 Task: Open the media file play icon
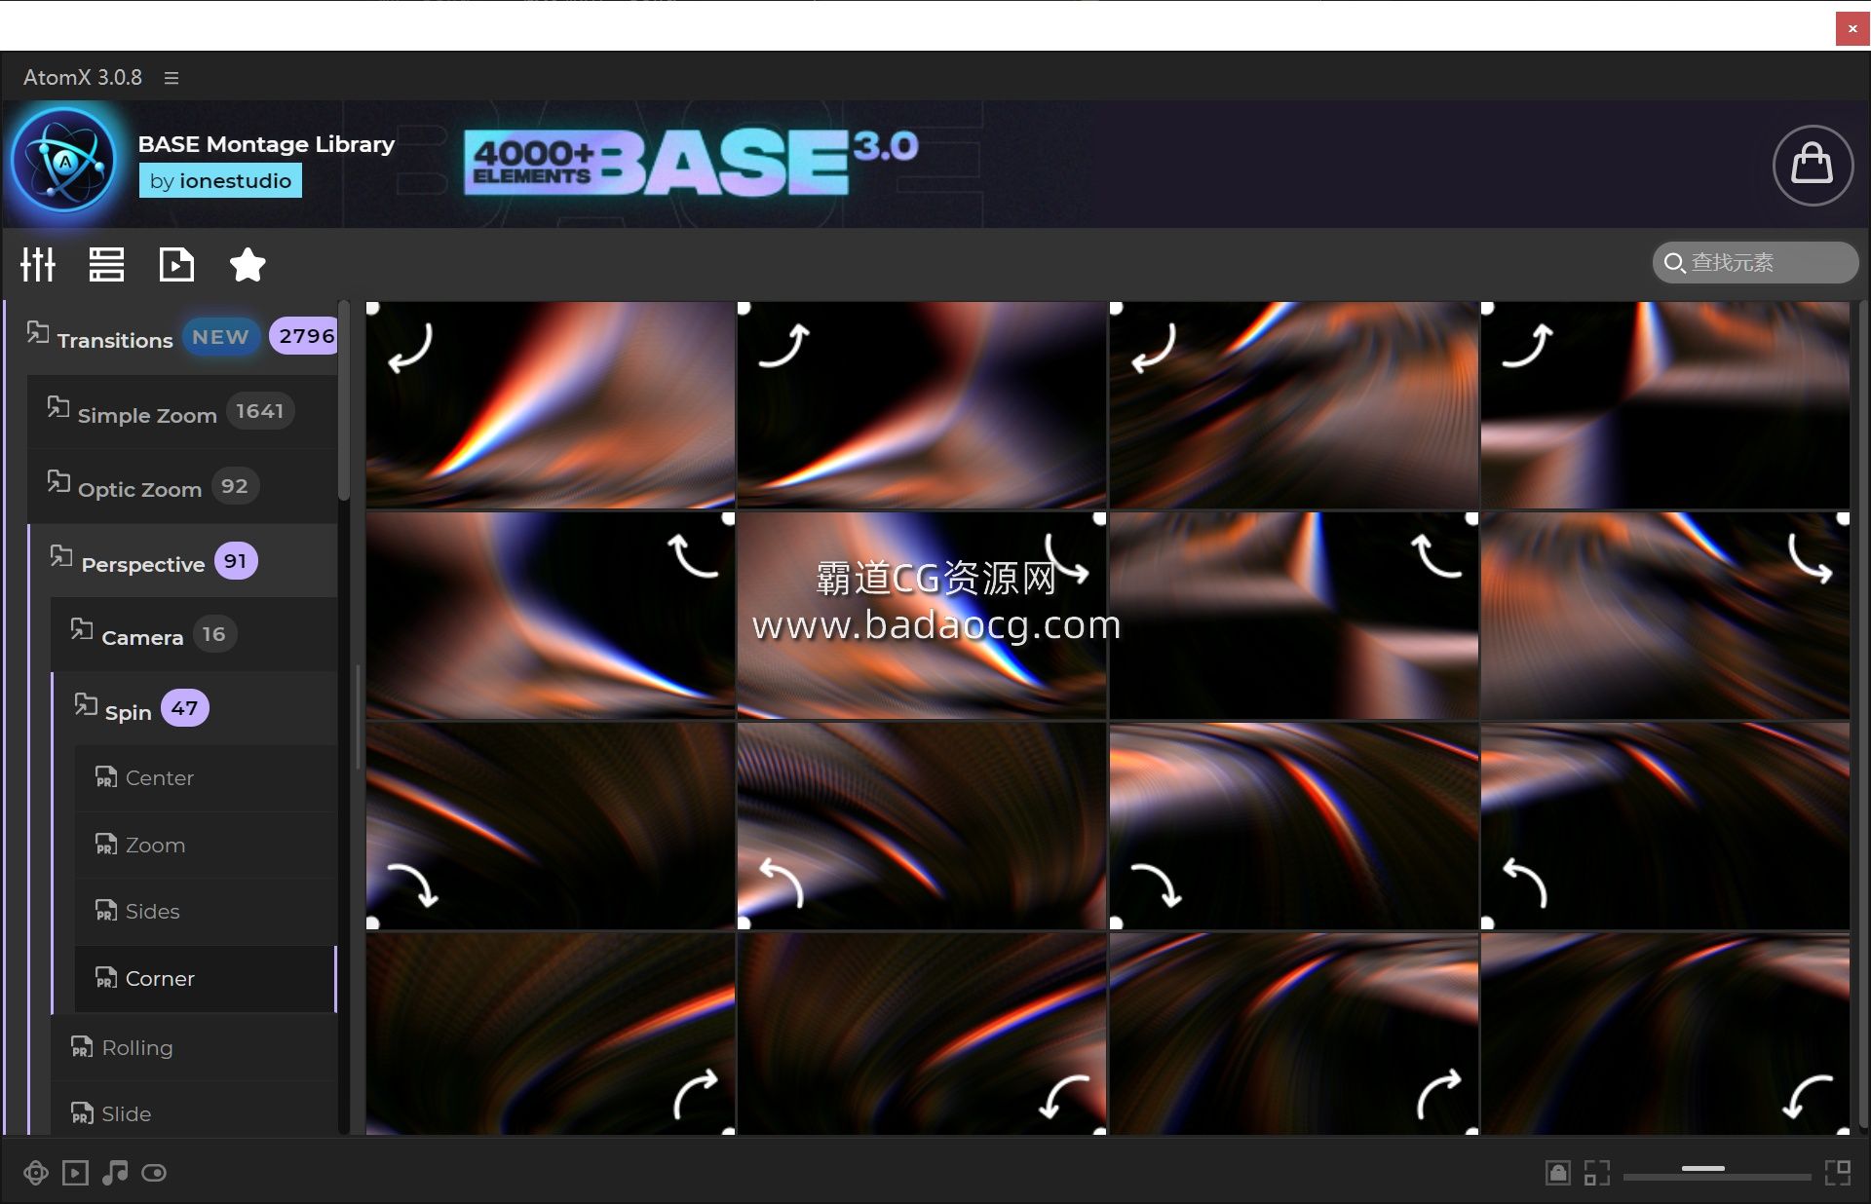(176, 264)
